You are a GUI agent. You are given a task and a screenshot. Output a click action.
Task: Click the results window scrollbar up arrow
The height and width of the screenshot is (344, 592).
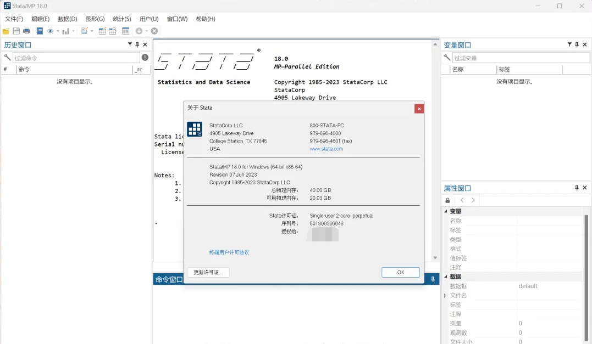pyautogui.click(x=435, y=44)
